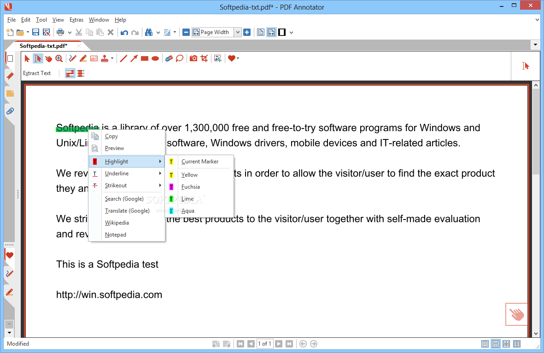Choose Translate (Google) option

tap(127, 211)
